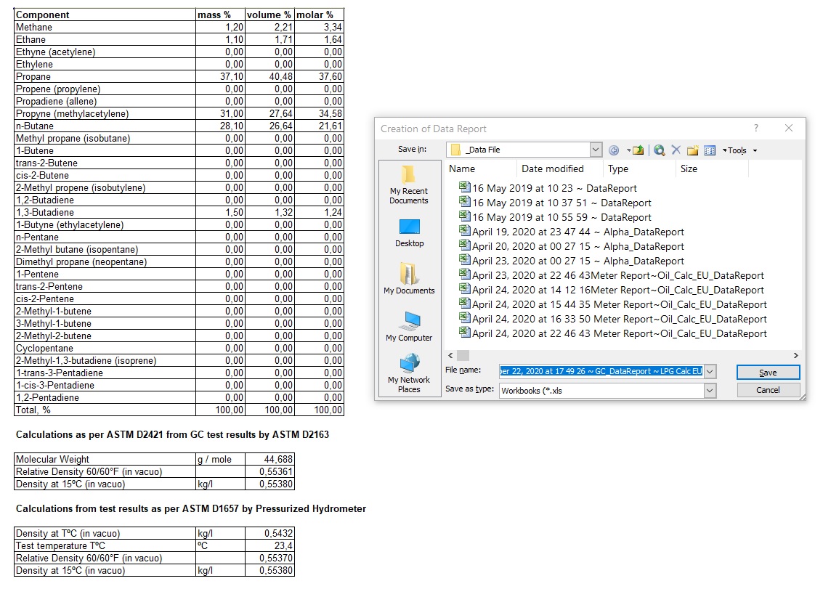Image resolution: width=823 pixels, height=589 pixels.
Task: Click the Delete X icon in toolbar
Action: (x=676, y=150)
